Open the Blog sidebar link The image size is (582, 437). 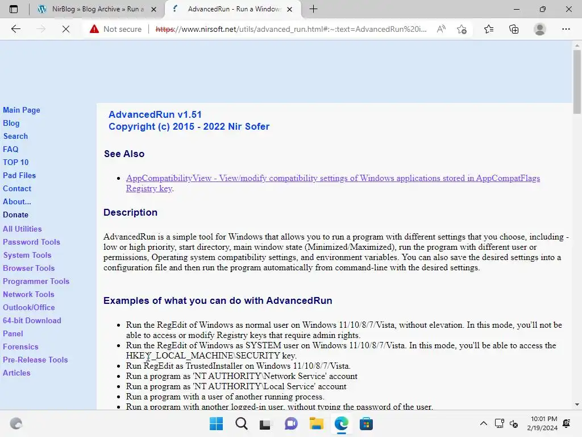(11, 123)
